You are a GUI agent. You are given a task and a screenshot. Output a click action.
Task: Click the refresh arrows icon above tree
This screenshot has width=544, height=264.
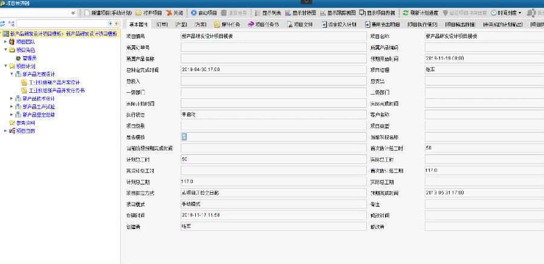click(3, 24)
